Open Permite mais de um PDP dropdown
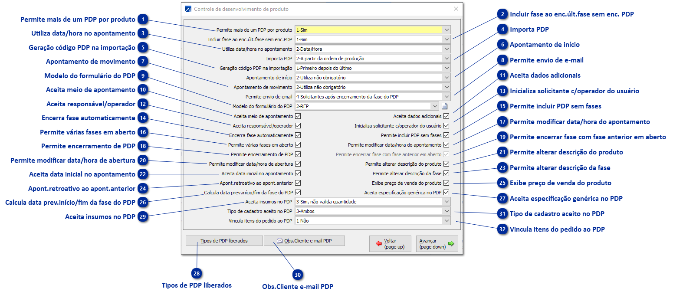This screenshot has width=673, height=298. point(447,30)
